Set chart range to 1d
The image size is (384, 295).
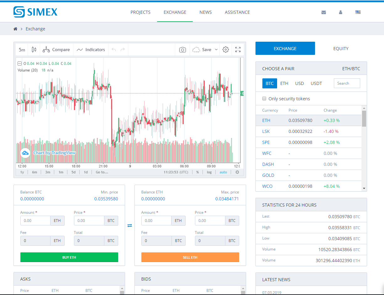coord(86,172)
